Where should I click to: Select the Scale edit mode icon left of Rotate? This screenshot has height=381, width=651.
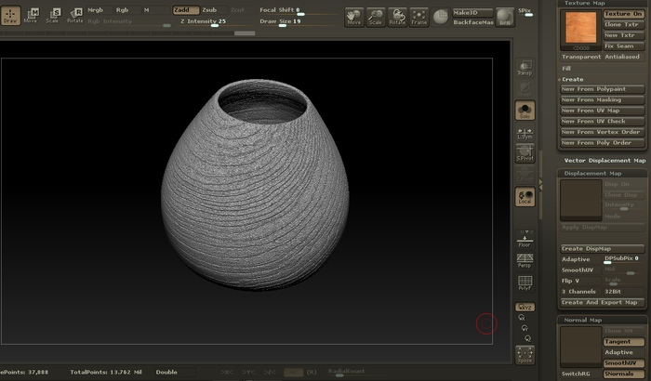[x=53, y=16]
